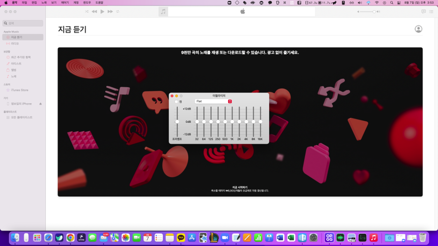Open 노래 in the library
This screenshot has width=438, height=246.
23,77
